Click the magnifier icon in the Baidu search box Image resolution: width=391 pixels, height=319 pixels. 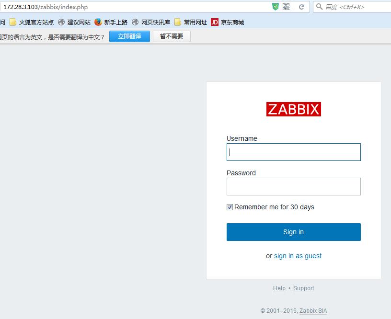[319, 7]
